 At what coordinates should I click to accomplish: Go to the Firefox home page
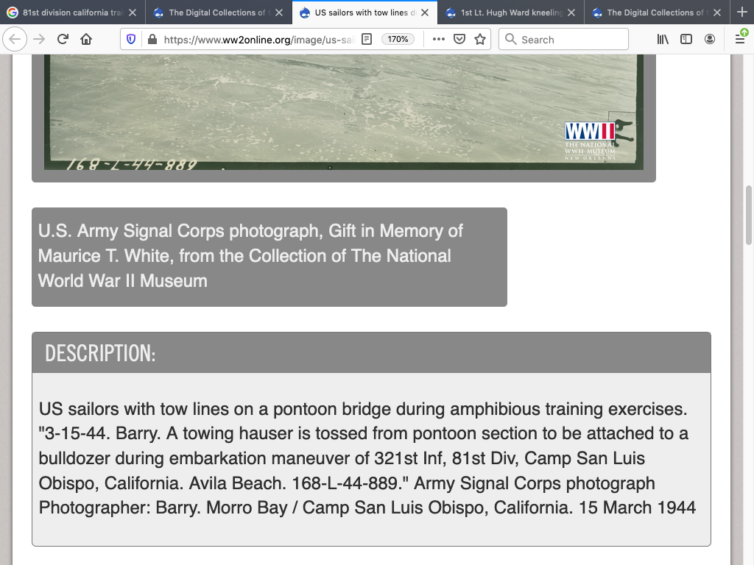click(x=86, y=40)
